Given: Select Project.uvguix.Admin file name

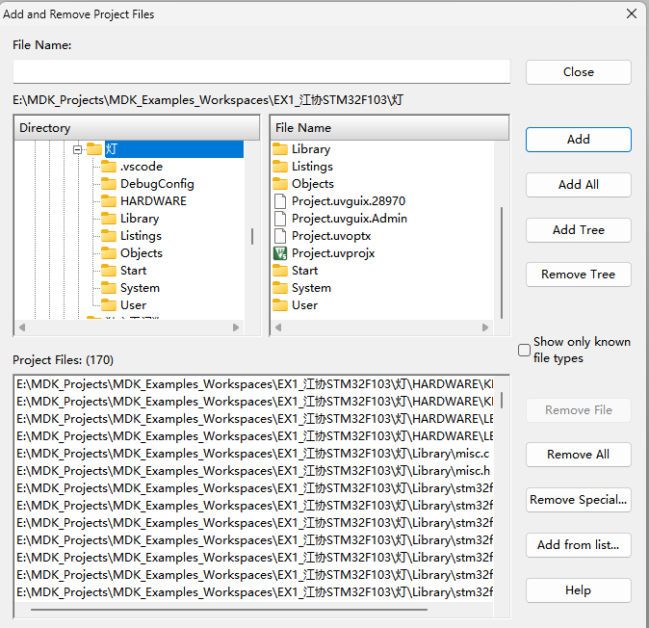Looking at the screenshot, I should tap(350, 219).
